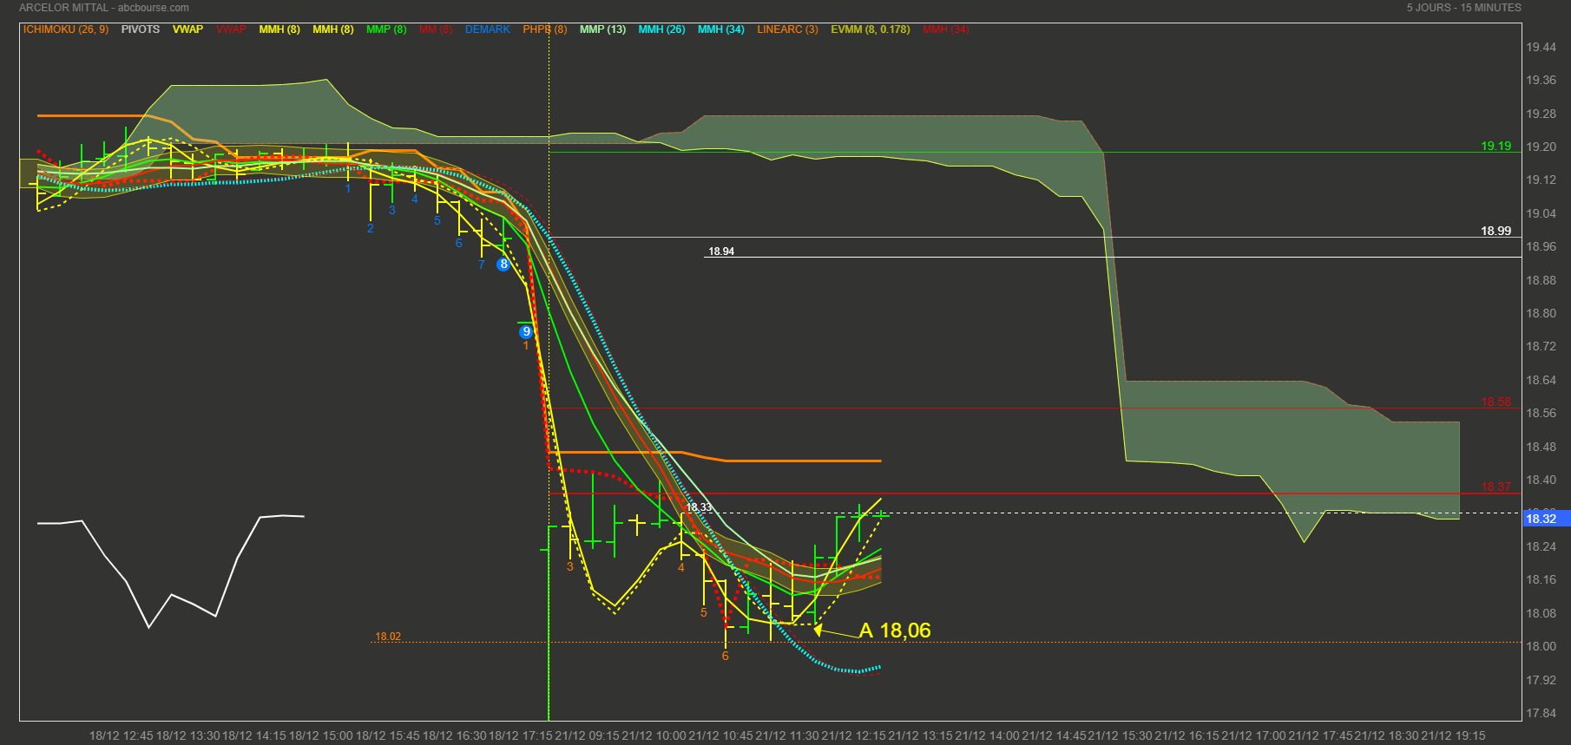Toggle the PIVOTS indicator in the legend
The height and width of the screenshot is (745, 1571).
coord(140,29)
